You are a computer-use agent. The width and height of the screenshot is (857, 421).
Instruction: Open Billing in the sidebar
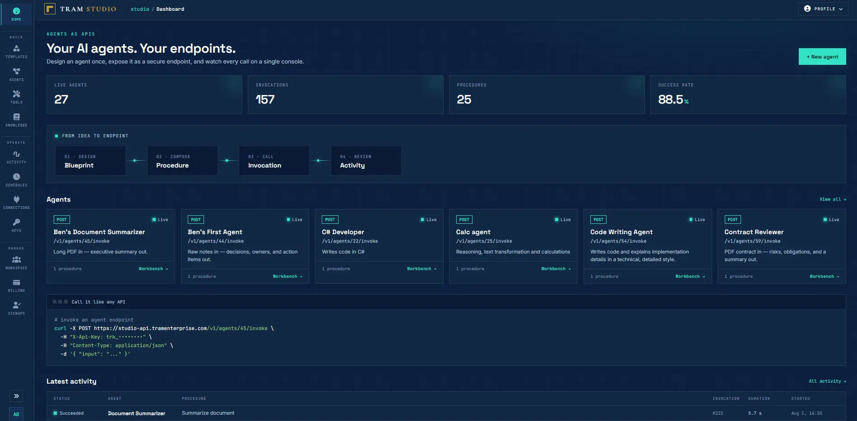click(16, 285)
